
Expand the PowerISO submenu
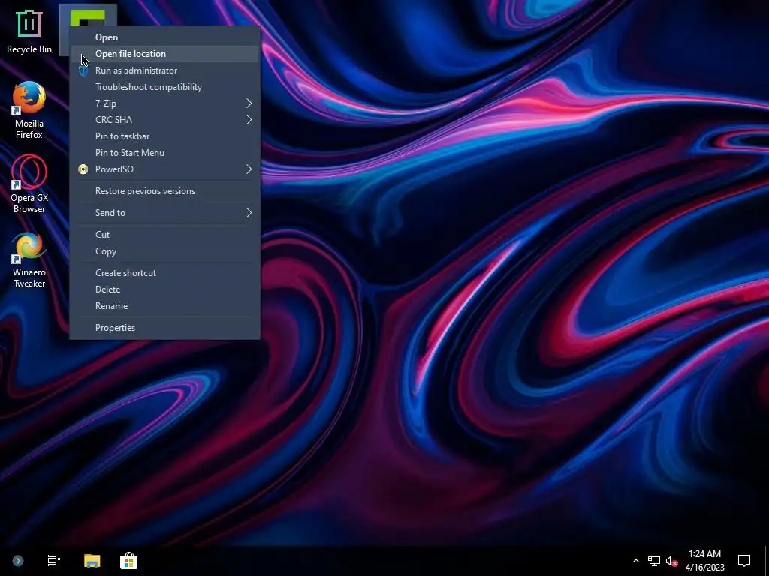164,169
